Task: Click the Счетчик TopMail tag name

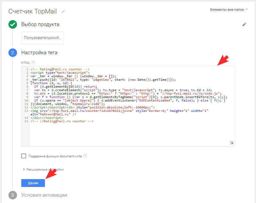Action: click(x=33, y=11)
